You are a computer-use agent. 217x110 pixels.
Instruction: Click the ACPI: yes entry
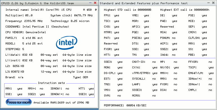click(169, 43)
